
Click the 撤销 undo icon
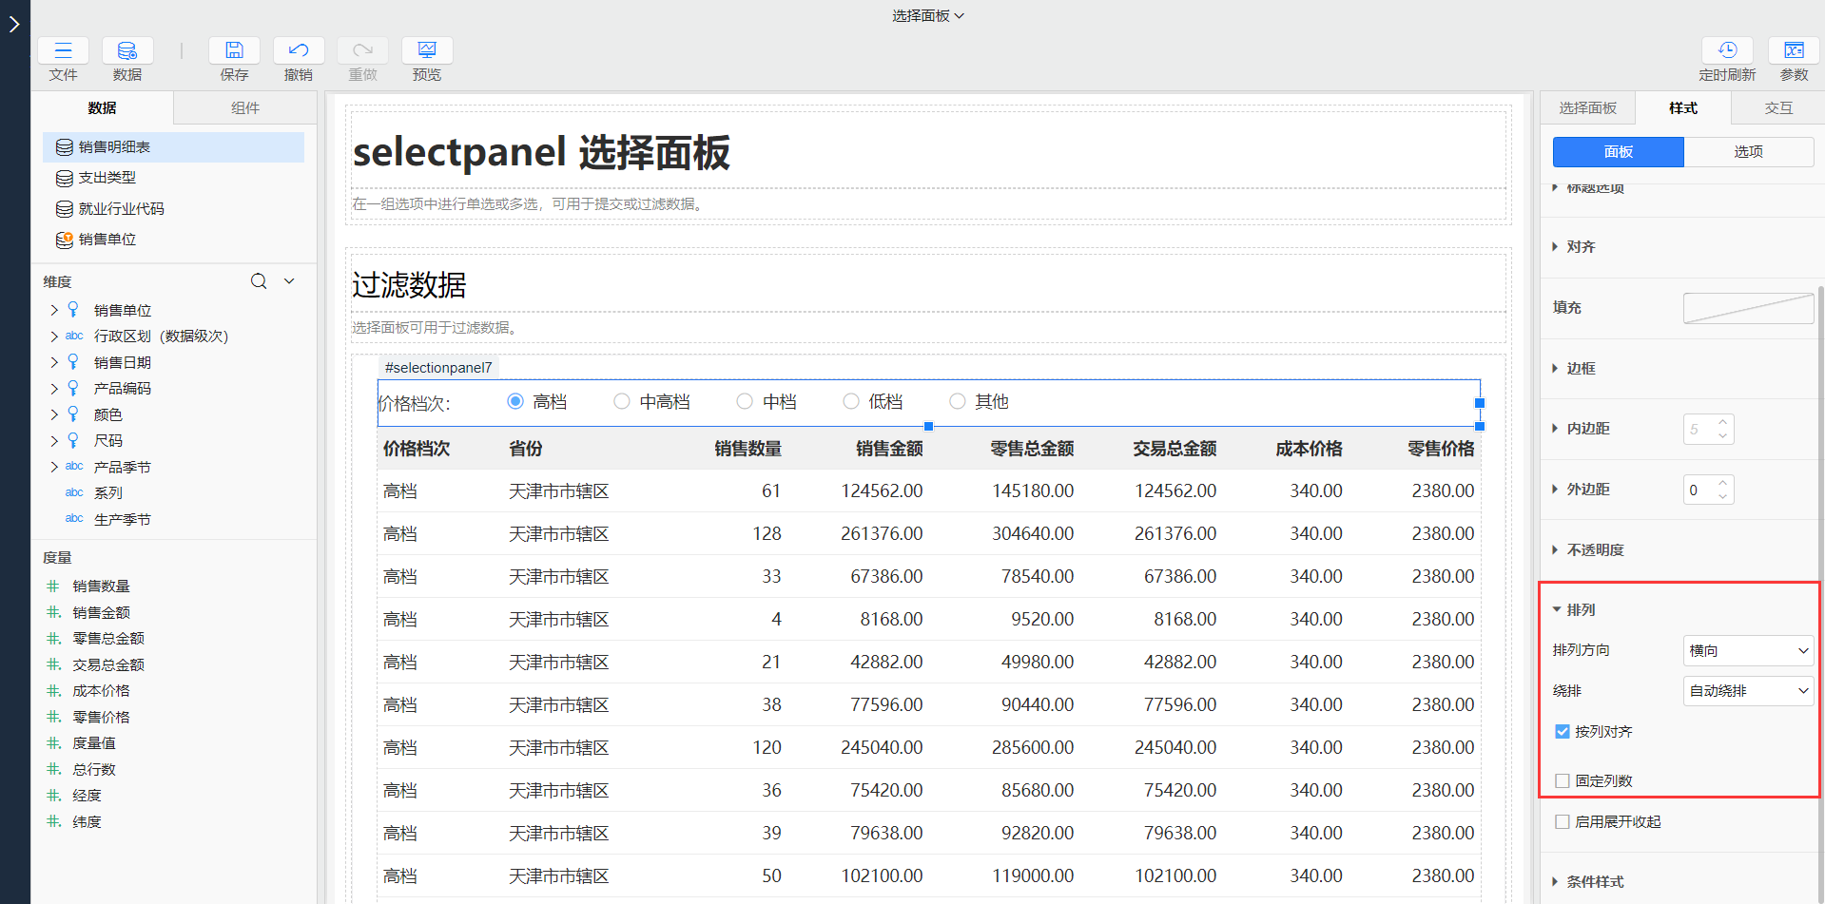click(x=299, y=51)
